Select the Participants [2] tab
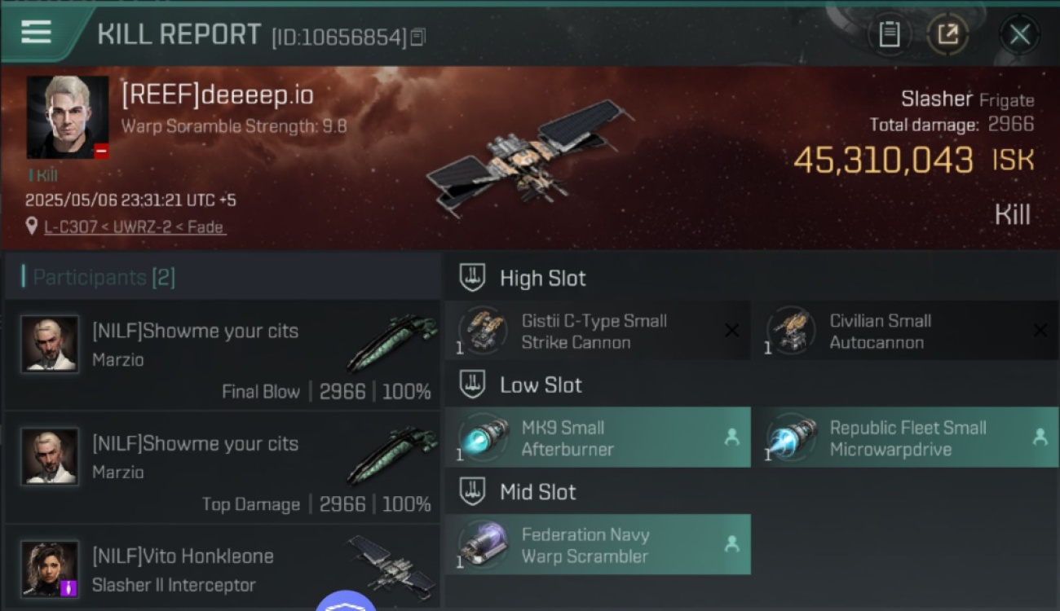This screenshot has height=611, width=1060. pyautogui.click(x=104, y=277)
